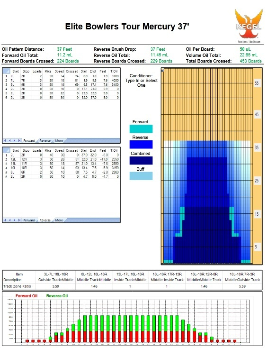The height and width of the screenshot is (348, 267).
Task: Click the select-all corner of the lower table
Action: pyautogui.click(x=7, y=150)
